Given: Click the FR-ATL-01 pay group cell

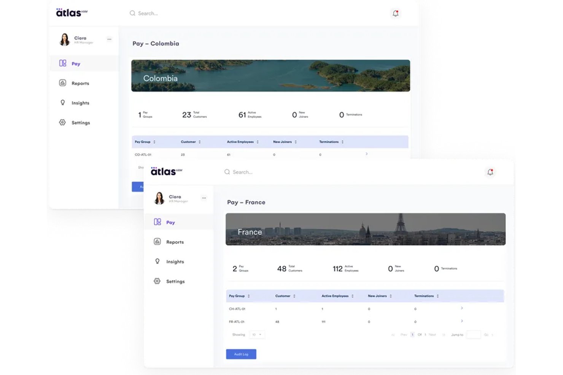Looking at the screenshot, I should [237, 322].
